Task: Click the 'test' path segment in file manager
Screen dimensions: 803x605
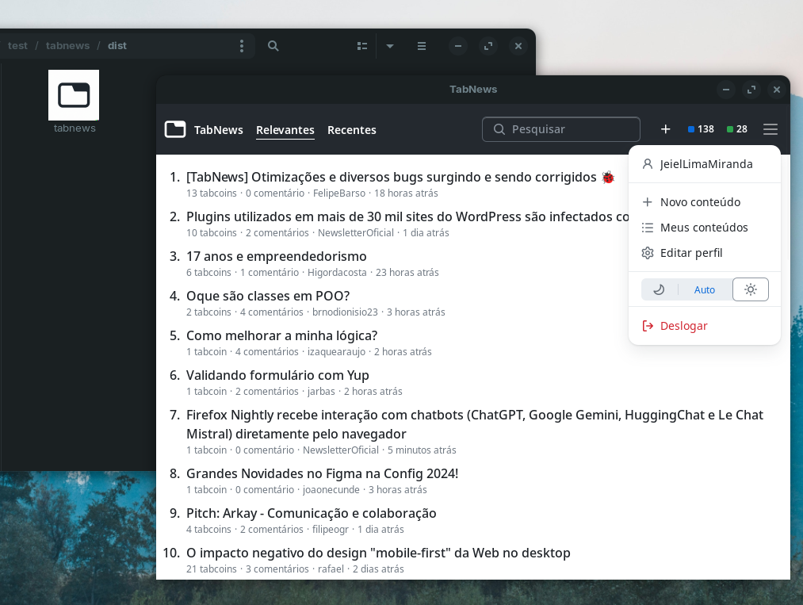Action: click(17, 45)
